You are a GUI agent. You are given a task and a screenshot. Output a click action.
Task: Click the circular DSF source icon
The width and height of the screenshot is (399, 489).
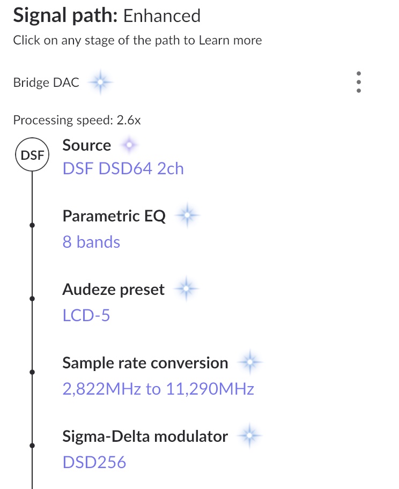click(32, 154)
